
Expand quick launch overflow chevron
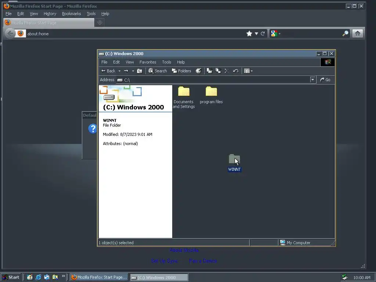63,276
